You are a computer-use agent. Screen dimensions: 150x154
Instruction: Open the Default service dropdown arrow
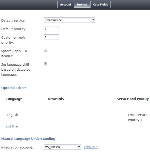pyautogui.click(x=93, y=20)
